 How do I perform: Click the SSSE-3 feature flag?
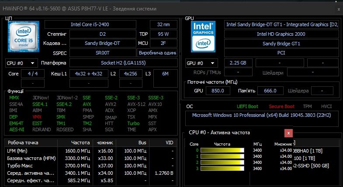tap(156, 98)
